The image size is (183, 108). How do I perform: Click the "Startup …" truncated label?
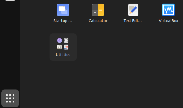(x=63, y=21)
